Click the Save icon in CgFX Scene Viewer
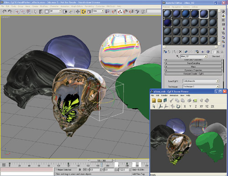228x176 pixels. 165,101
